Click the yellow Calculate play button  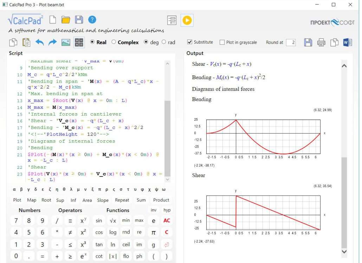point(187,20)
